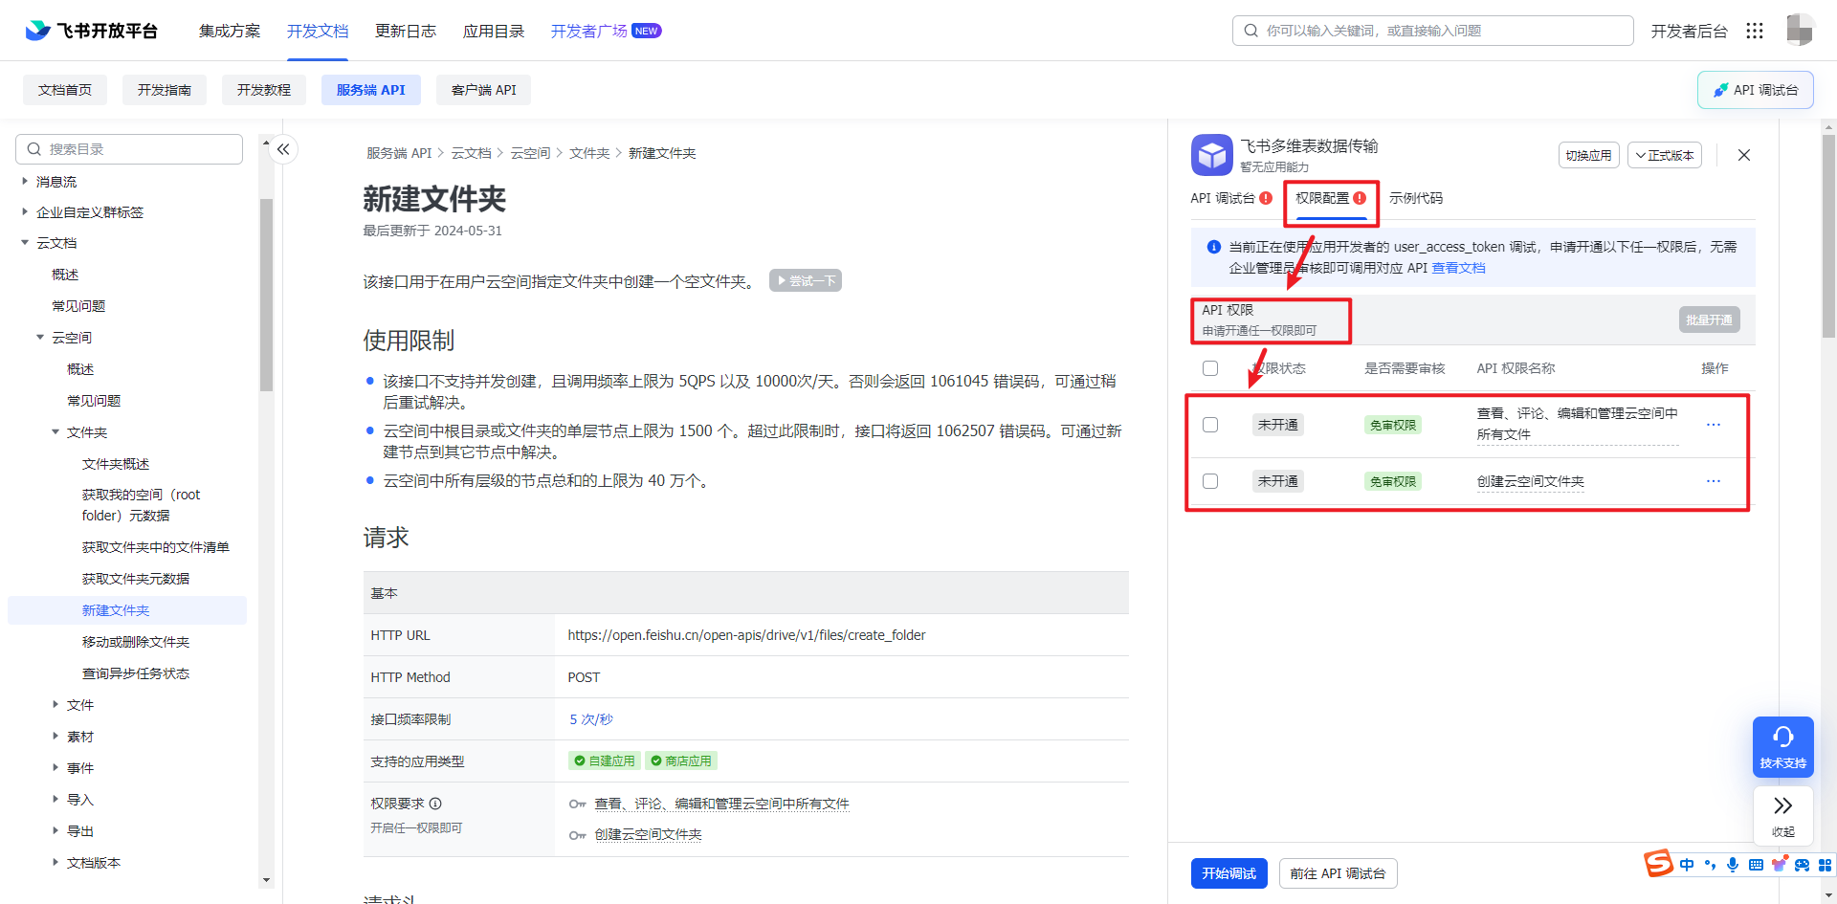Switch to the 示例代码 tab
Image resolution: width=1837 pixels, height=904 pixels.
(x=1416, y=198)
